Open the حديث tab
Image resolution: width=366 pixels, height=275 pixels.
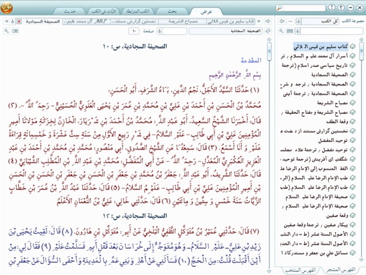point(70,11)
